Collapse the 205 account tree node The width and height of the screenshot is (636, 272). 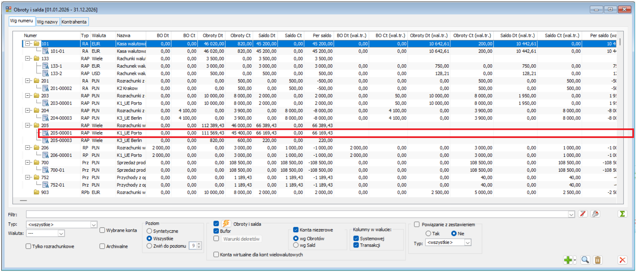tap(28, 125)
